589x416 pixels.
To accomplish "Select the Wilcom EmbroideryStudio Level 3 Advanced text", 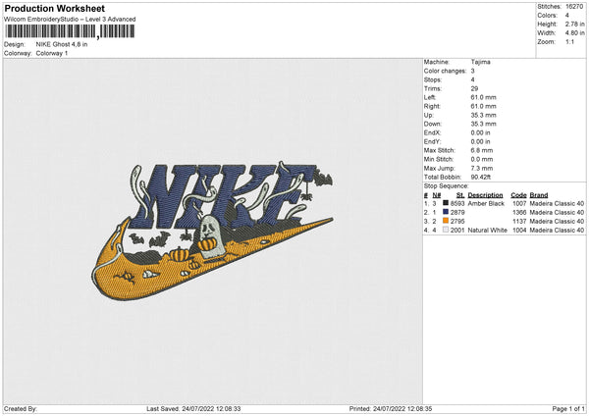I will pyautogui.click(x=70, y=20).
